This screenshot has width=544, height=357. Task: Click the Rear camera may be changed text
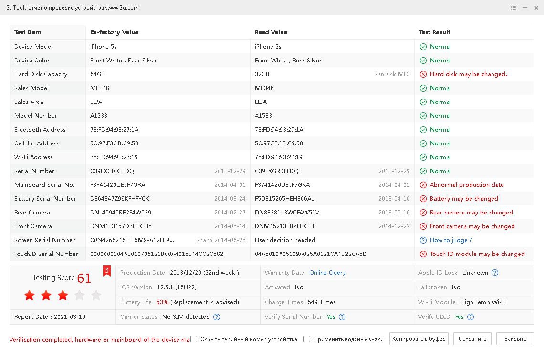[471, 213]
